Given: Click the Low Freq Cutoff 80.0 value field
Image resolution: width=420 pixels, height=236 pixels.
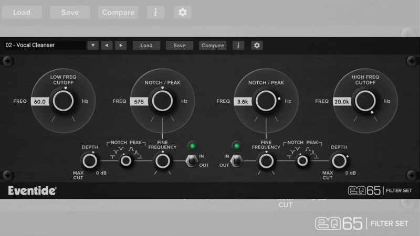Looking at the screenshot, I should click(x=40, y=101).
